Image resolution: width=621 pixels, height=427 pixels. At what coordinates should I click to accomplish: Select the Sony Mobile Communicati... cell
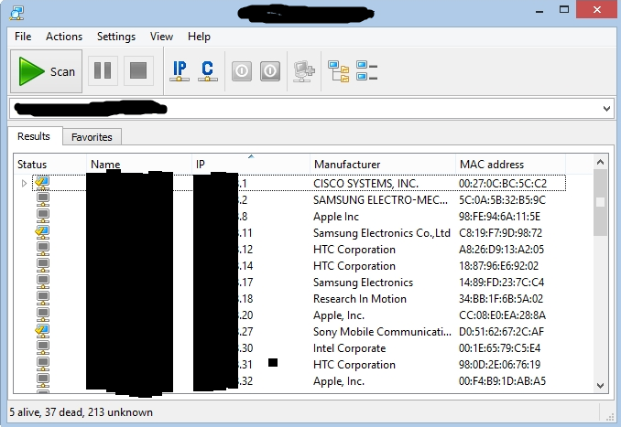pos(382,332)
